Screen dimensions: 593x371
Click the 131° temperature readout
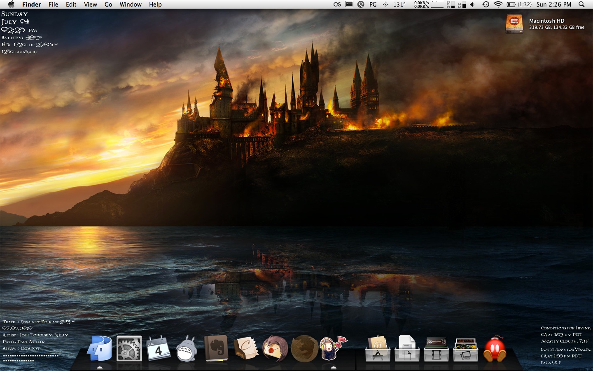pos(399,5)
